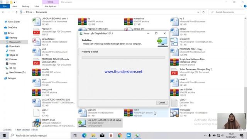Click PC ini in breadcrumb path
Image resolution: width=247 pixels, height=139 pixels.
(x=29, y=12)
